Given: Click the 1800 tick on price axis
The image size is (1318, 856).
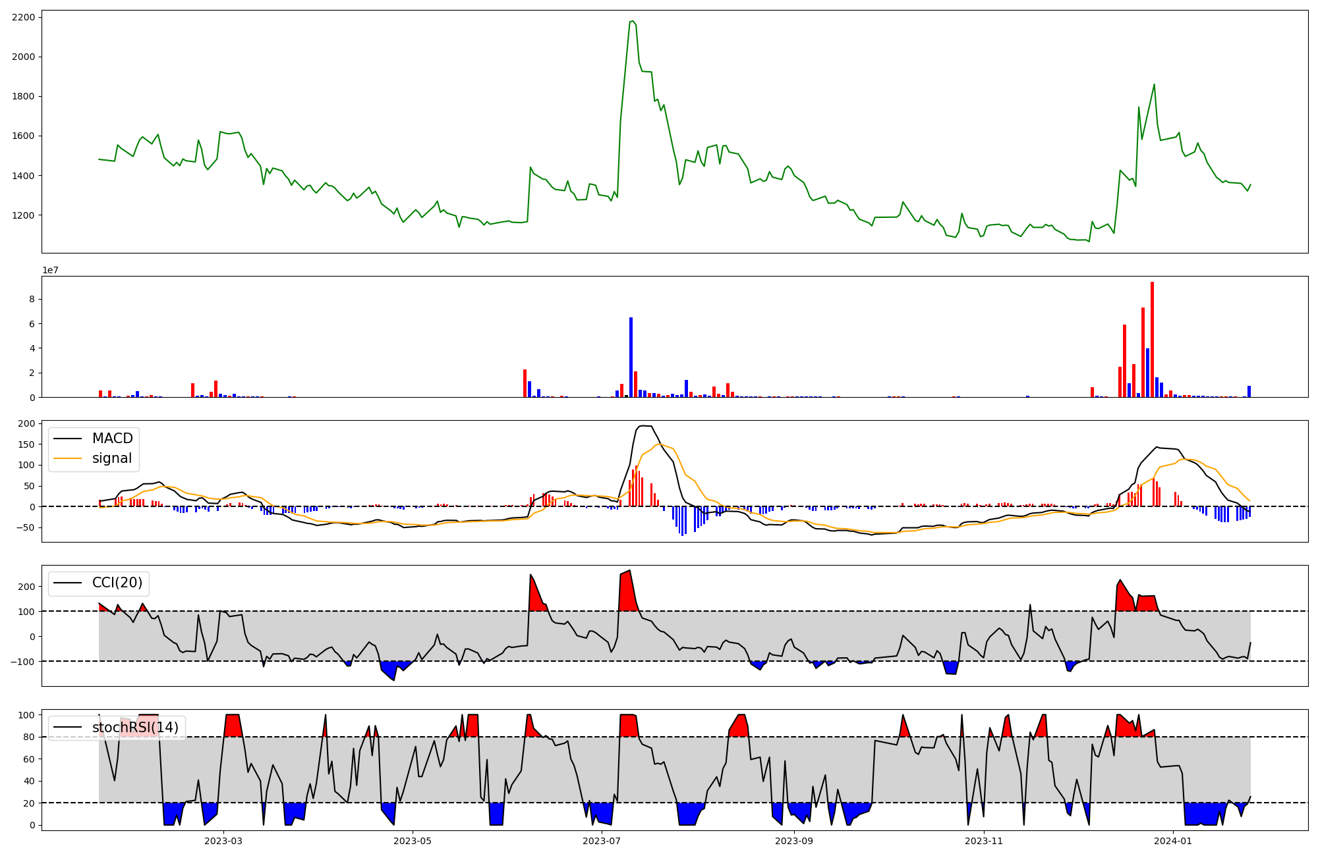Looking at the screenshot, I should [x=24, y=96].
